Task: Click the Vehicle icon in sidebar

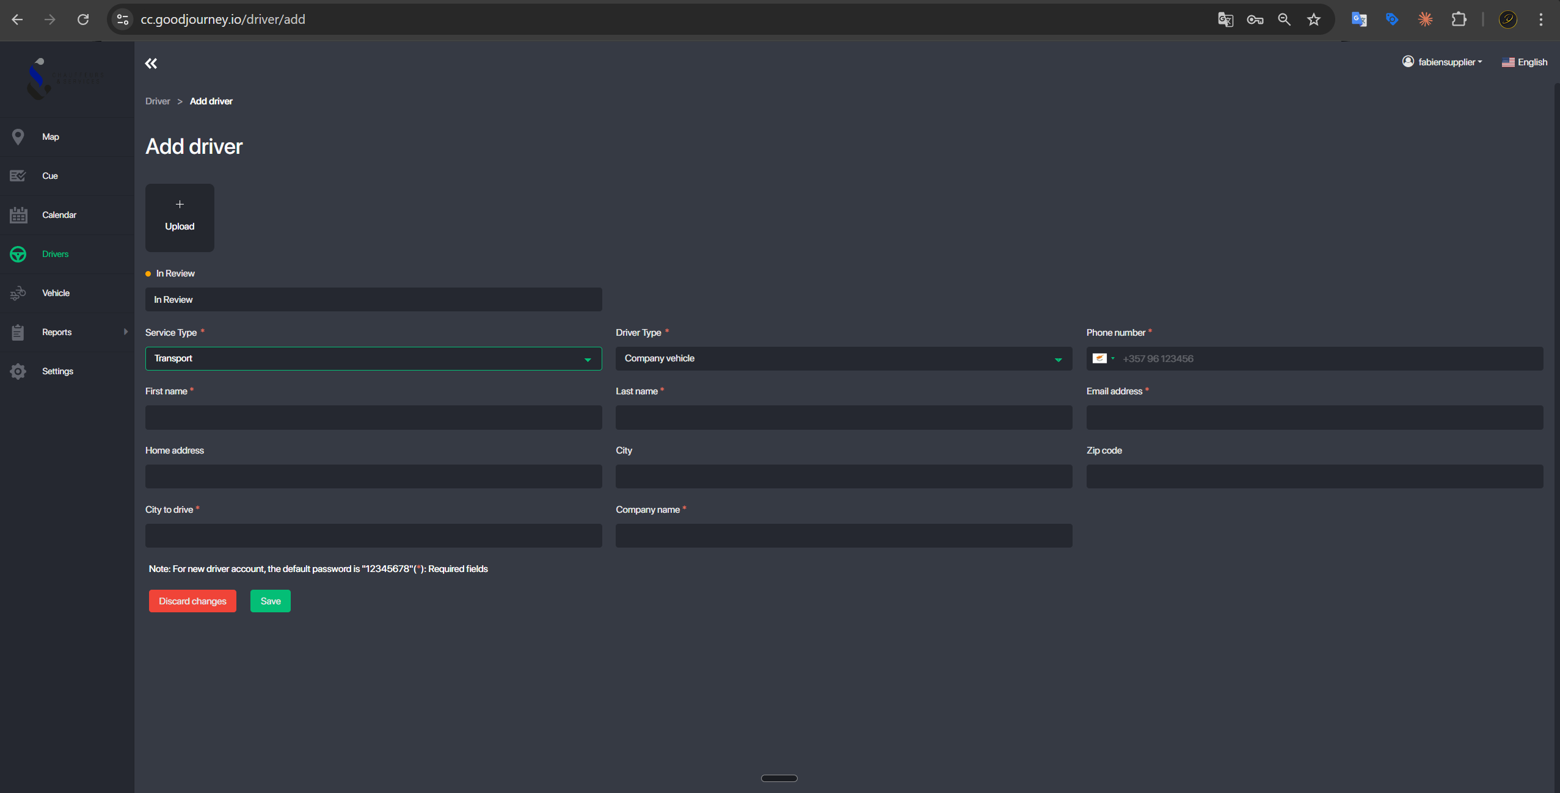Action: 18,293
